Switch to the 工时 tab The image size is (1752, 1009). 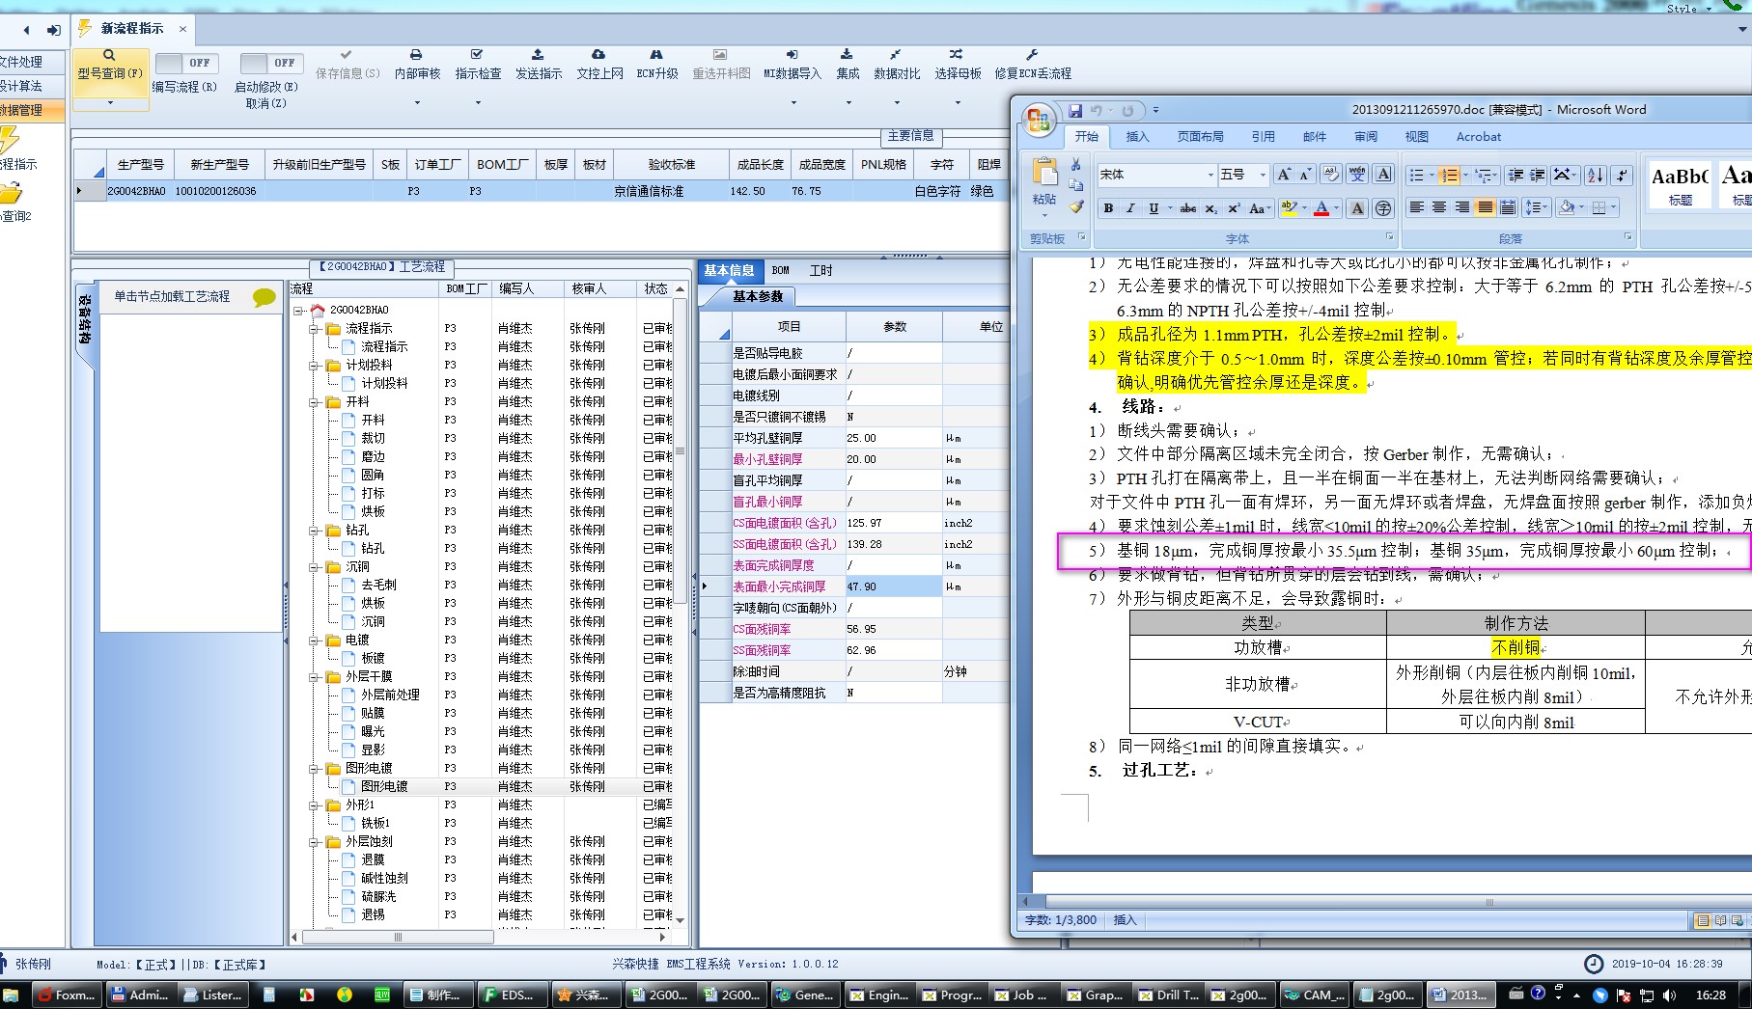(x=820, y=271)
